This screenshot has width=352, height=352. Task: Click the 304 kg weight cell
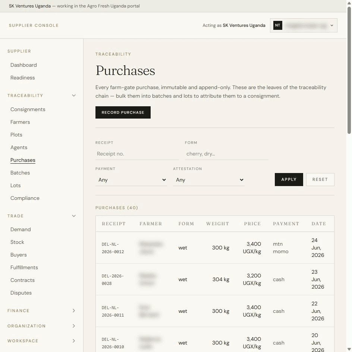(x=221, y=280)
